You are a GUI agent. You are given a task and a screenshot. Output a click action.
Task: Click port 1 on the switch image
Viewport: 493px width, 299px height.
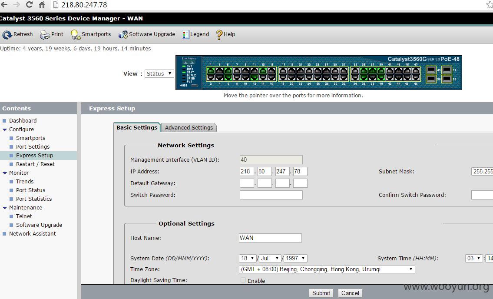210,71
